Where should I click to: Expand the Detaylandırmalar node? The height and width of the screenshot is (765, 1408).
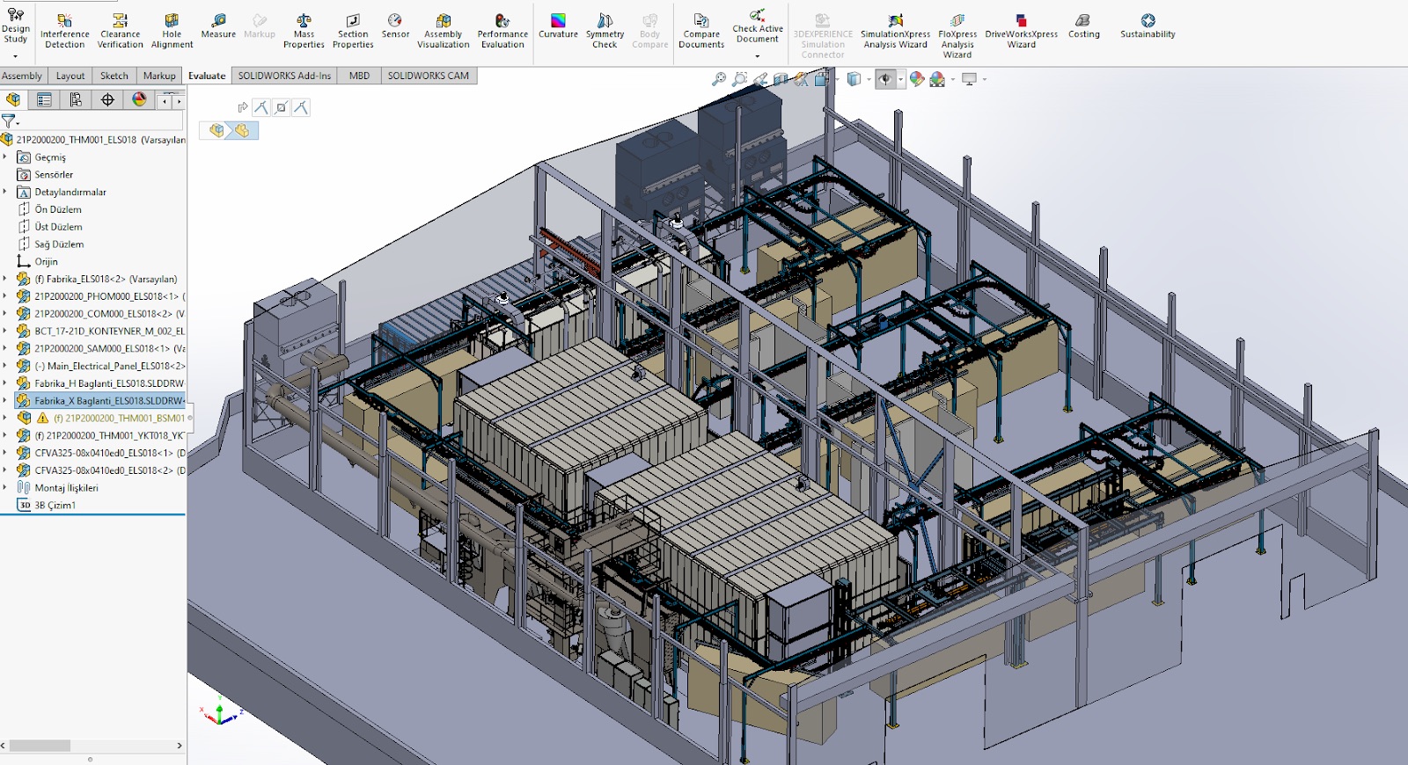pyautogui.click(x=4, y=192)
